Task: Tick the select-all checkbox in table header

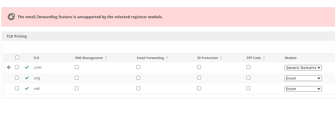Action: (17, 57)
